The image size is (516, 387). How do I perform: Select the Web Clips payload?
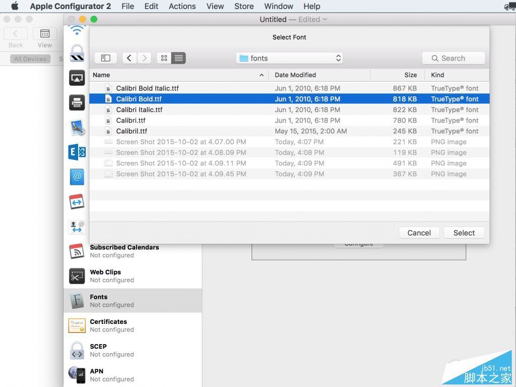(133, 276)
